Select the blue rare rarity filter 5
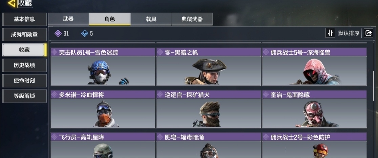Image resolution: width=378 pixels, height=158 pixels. 87,33
